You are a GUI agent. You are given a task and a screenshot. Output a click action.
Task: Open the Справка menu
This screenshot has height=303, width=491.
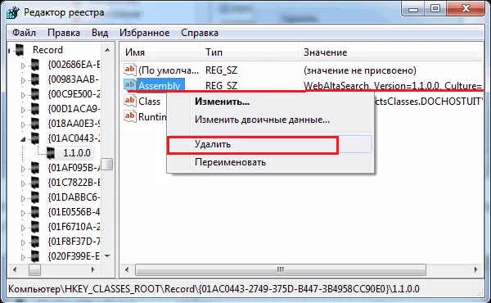pos(200,33)
